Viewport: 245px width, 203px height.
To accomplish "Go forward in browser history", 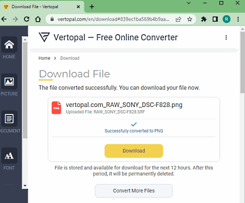I will click(15, 19).
